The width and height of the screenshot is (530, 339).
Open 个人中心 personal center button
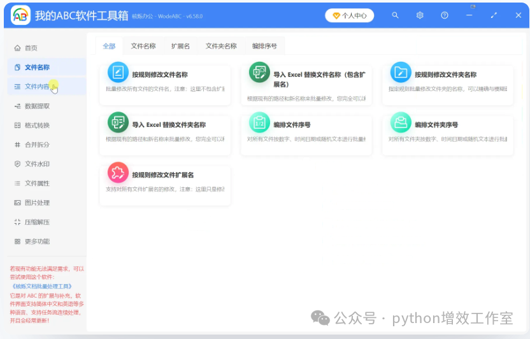(x=350, y=15)
